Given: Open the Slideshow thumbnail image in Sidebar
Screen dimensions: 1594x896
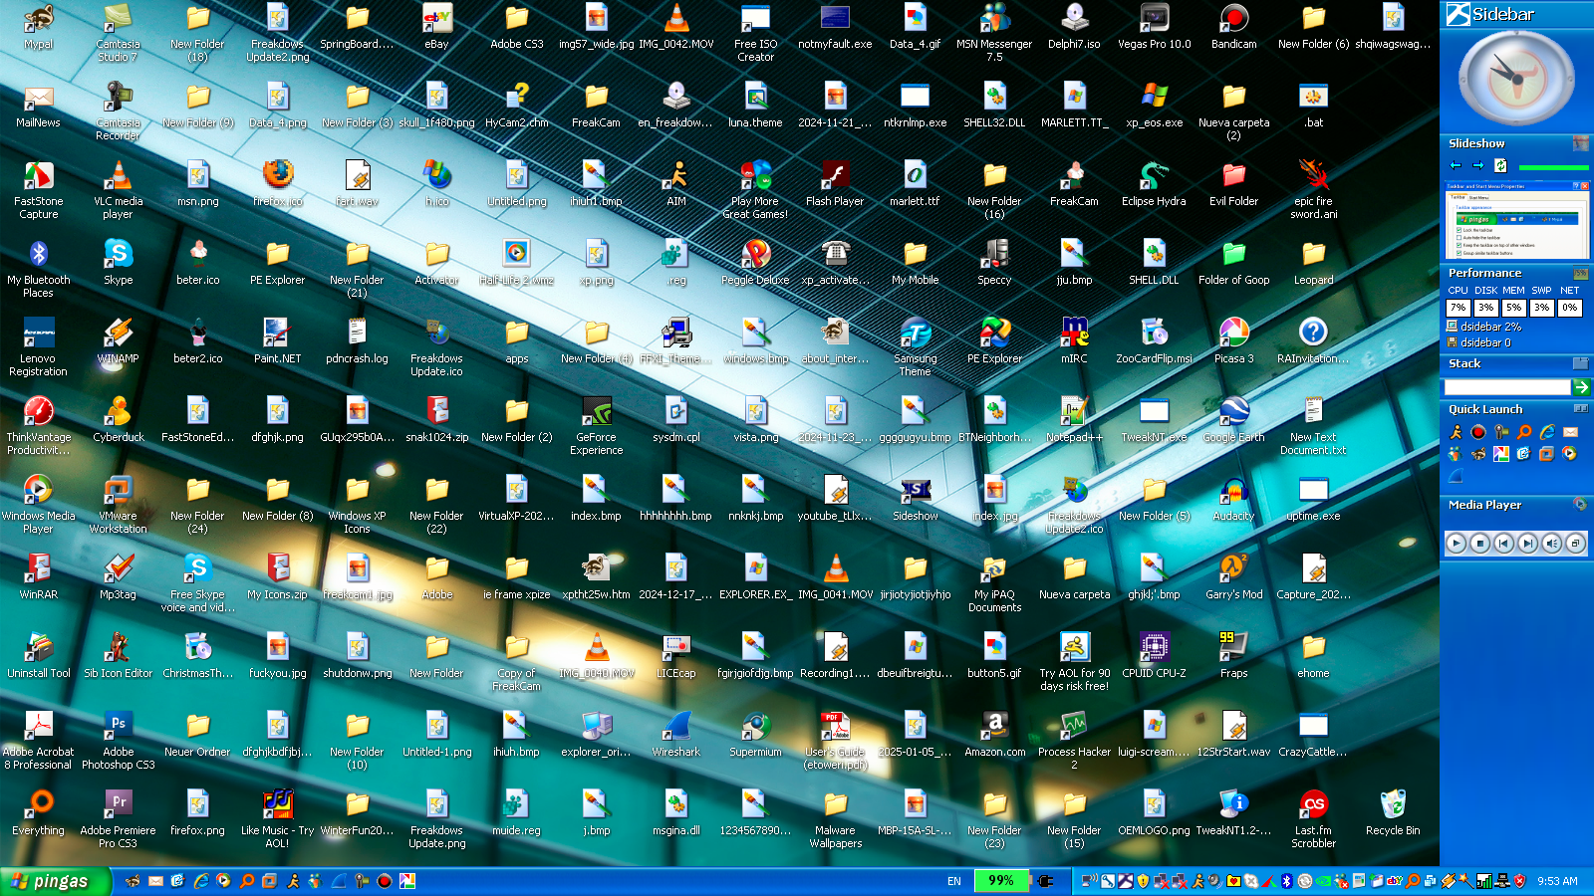Looking at the screenshot, I should point(1516,221).
